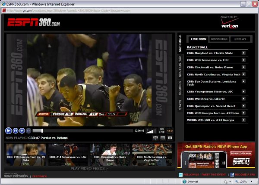Switch to the LIVE NOW tab
The width and height of the screenshot is (259, 185).
[198, 39]
